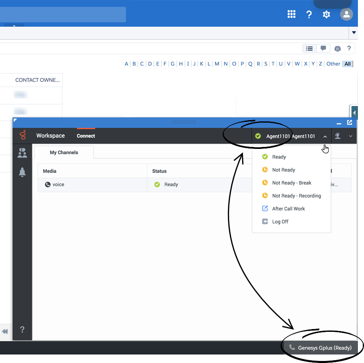Pop out the Workspace softphone window
Screen dimensions: 364x363
(349, 123)
